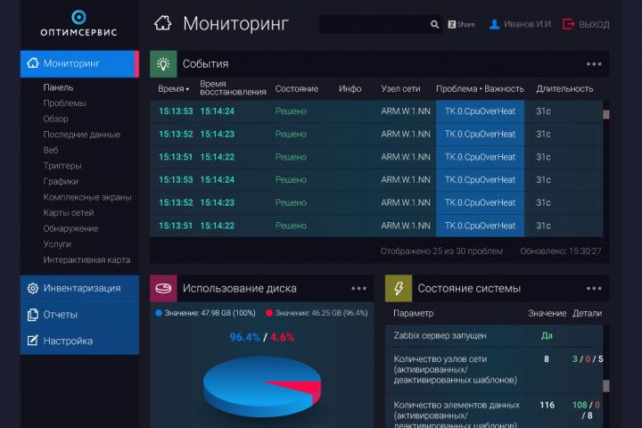Click TK.0.CpuOverHeat in the first event row
This screenshot has height=428, width=642.
[x=480, y=111]
